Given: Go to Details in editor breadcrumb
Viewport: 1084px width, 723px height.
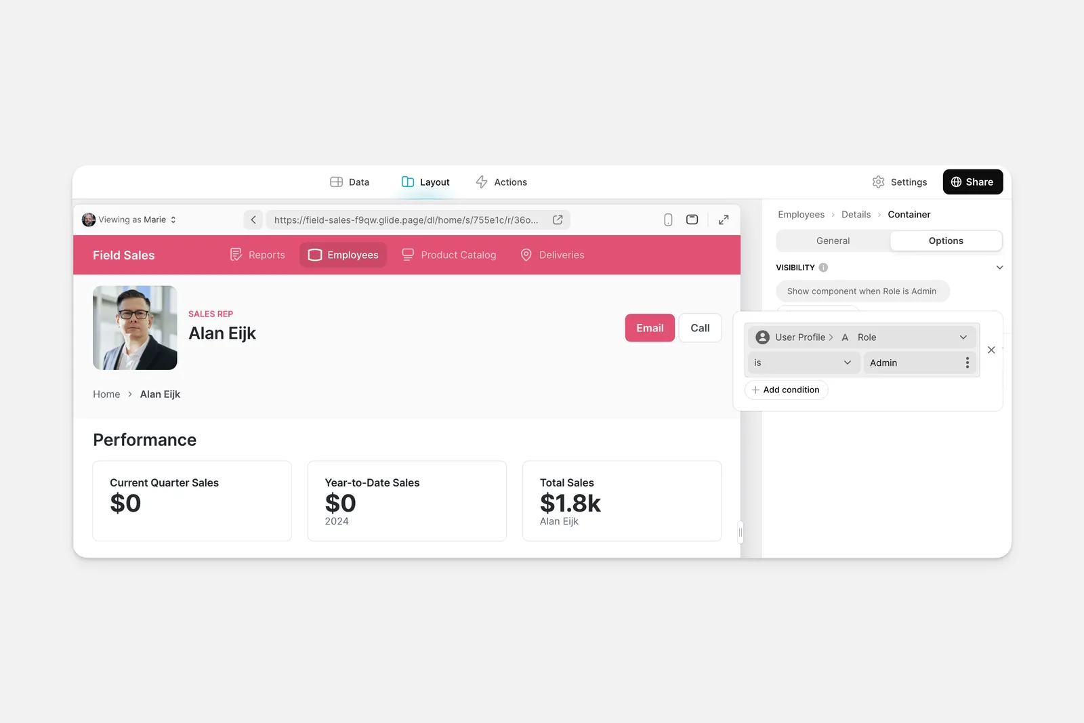Looking at the screenshot, I should click(856, 214).
